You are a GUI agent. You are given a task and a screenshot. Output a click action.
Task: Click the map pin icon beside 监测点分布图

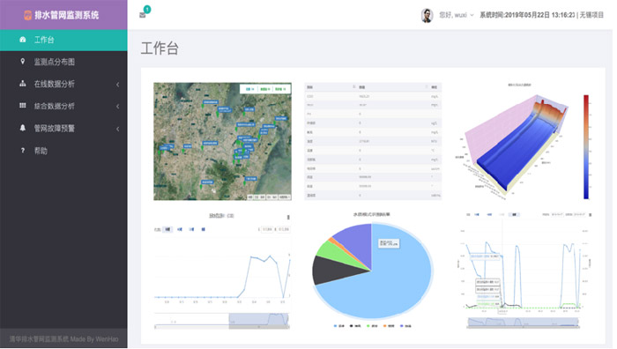point(22,62)
